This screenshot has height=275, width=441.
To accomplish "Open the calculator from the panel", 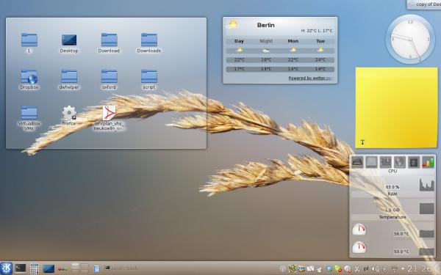I will click(35, 268).
